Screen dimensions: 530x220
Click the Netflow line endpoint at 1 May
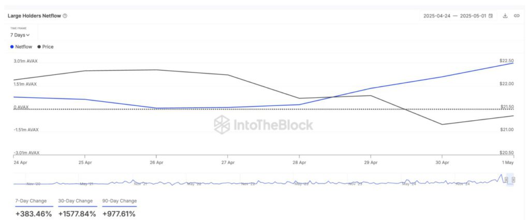pos(513,63)
